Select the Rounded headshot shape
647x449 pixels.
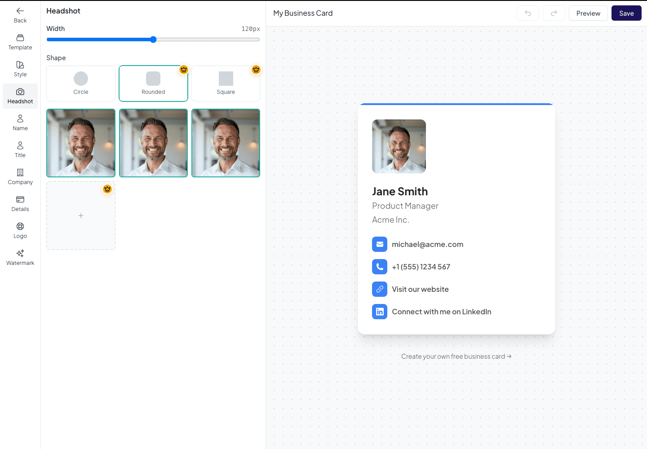point(153,84)
